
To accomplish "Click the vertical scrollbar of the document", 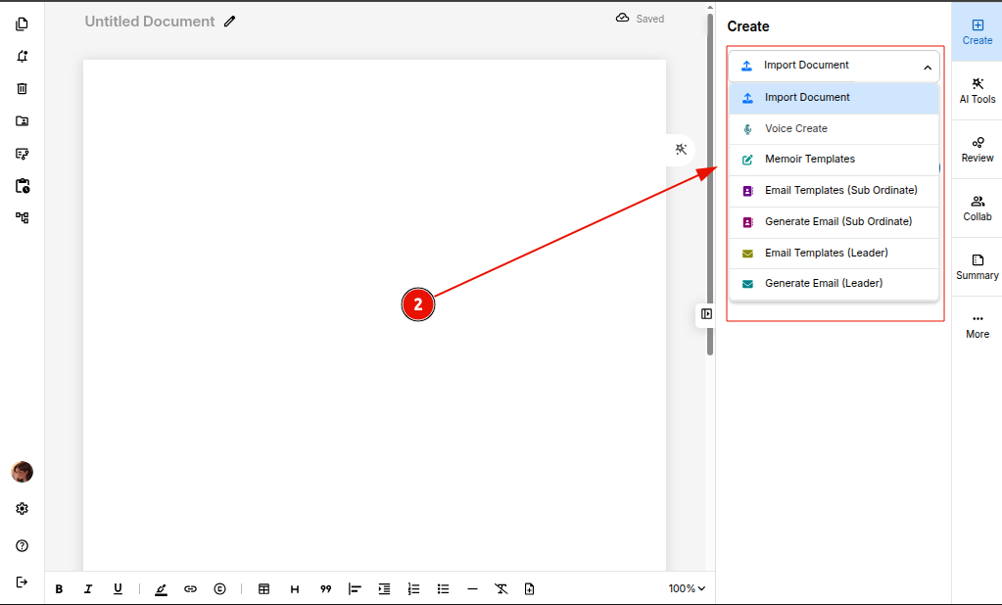I will tap(710, 196).
